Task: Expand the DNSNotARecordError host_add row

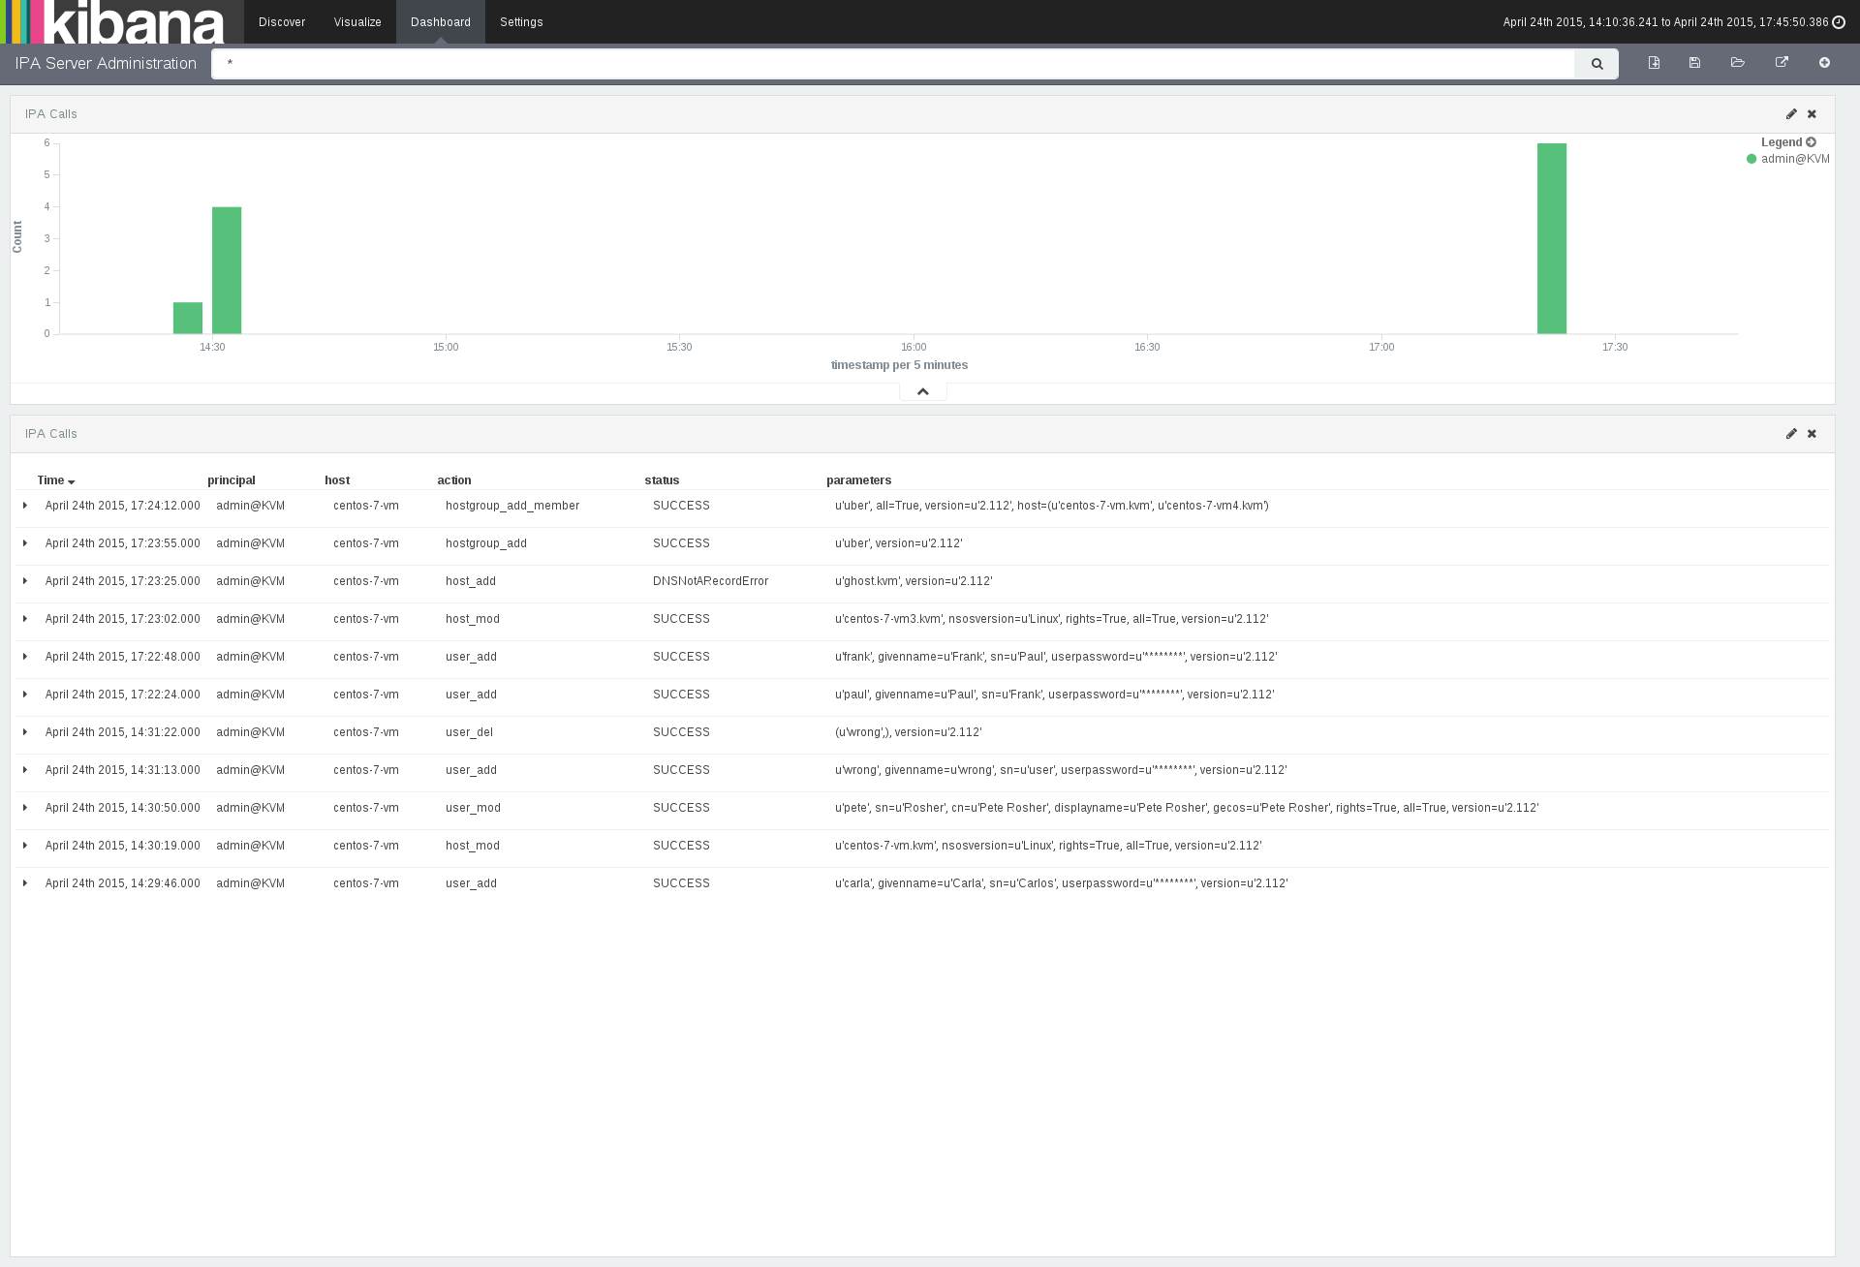Action: (x=25, y=581)
